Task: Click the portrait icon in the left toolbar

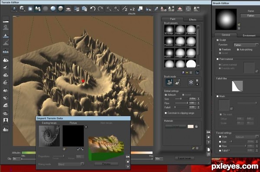Action: 6,120
